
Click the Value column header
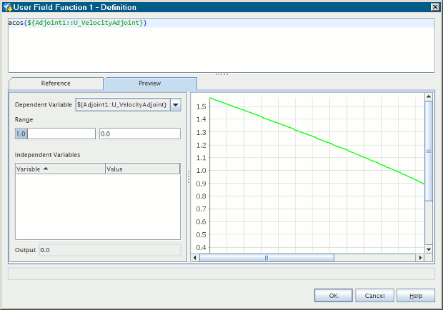143,169
